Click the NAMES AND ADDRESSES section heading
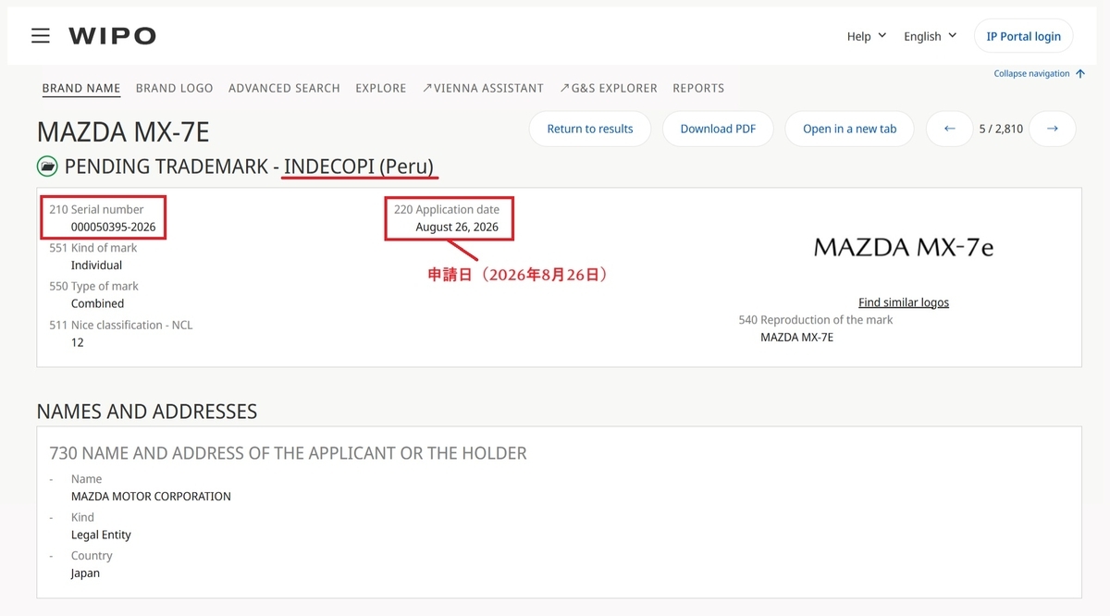The image size is (1110, 616). coord(147,412)
